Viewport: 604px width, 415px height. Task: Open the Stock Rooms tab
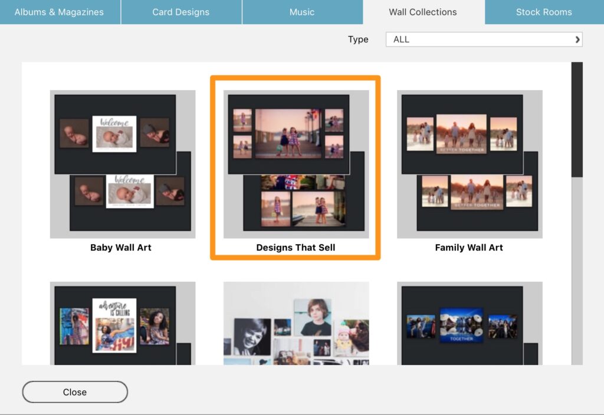click(x=544, y=12)
